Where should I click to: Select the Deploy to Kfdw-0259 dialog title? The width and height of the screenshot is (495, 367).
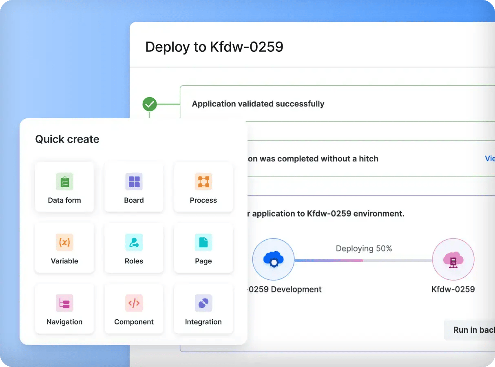coord(214,46)
